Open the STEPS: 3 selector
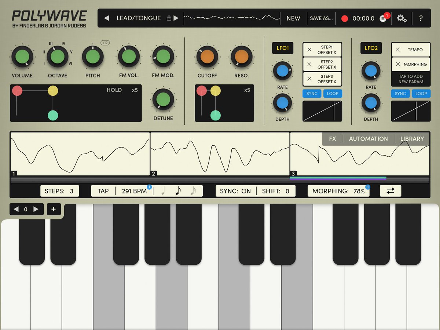The width and height of the screenshot is (440, 330). (59, 191)
